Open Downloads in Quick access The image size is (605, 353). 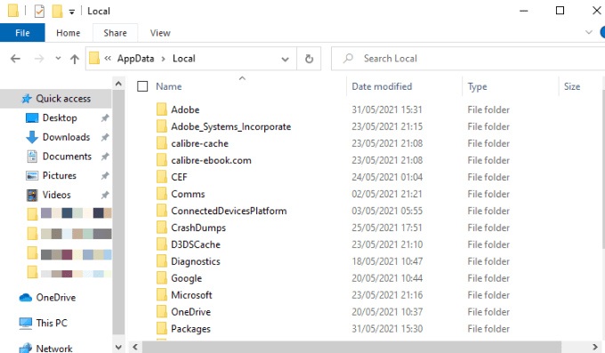66,137
